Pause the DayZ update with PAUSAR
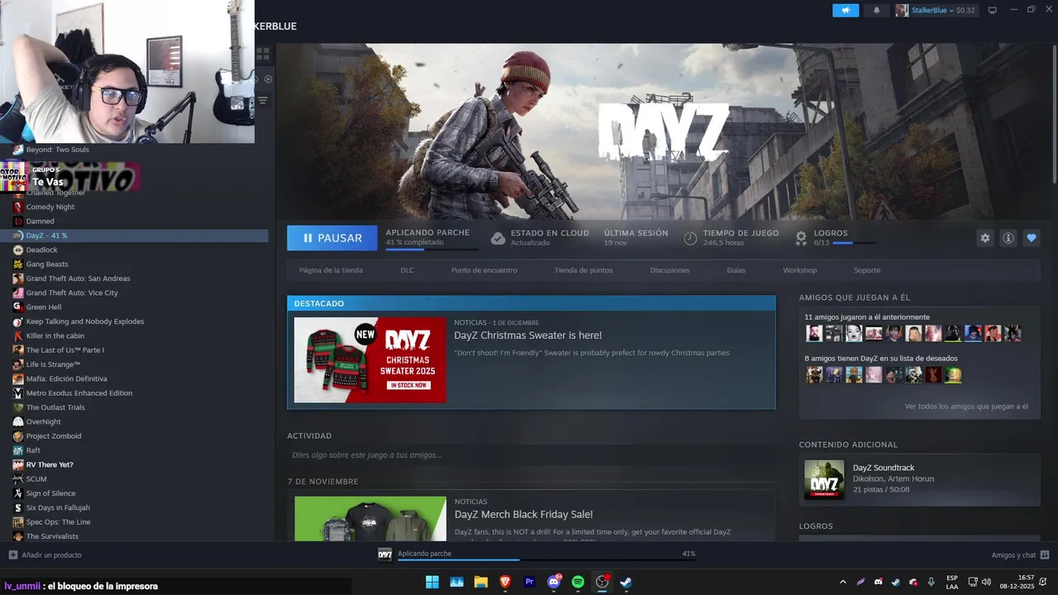Screen dimensions: 1058x595 [x=332, y=238]
